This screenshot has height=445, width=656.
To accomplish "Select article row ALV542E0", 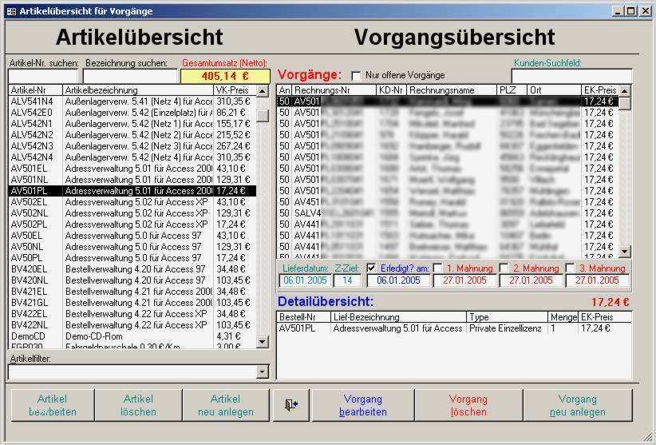I will tap(132, 113).
